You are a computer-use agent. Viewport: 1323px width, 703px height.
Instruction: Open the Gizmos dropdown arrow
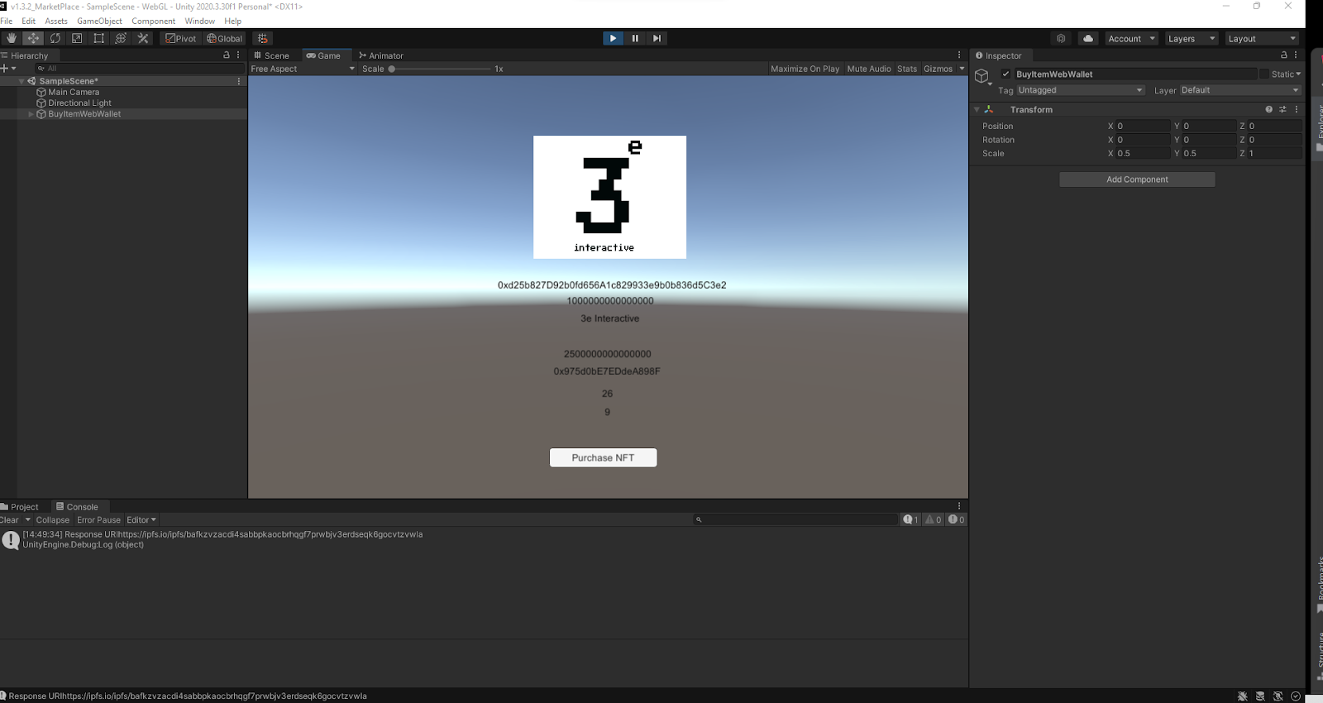coord(962,69)
